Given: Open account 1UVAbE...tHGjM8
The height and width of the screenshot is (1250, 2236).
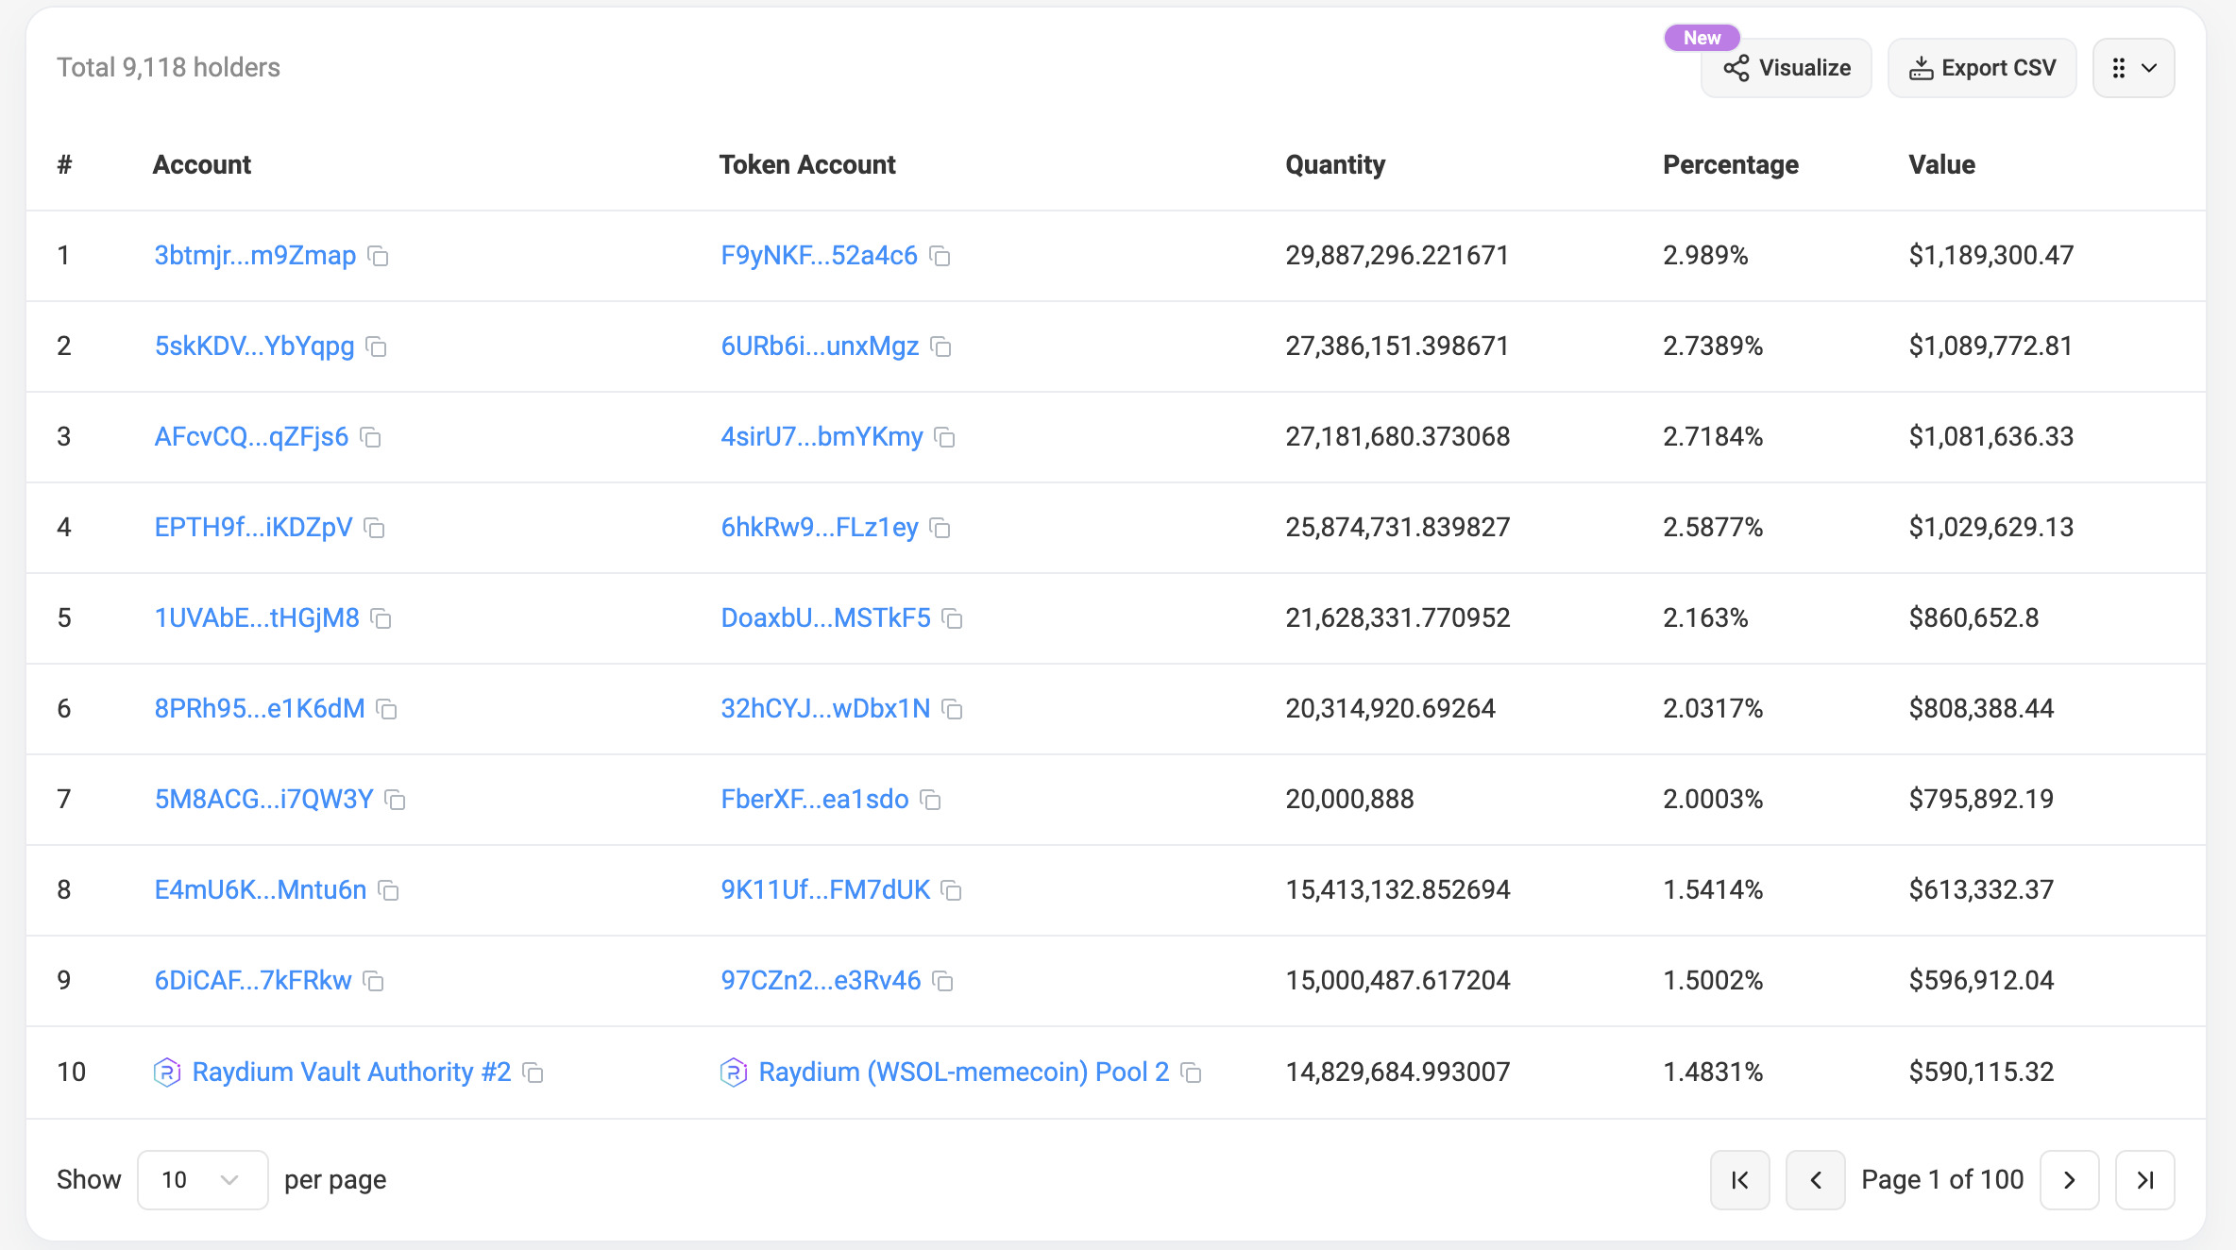Looking at the screenshot, I should (x=257, y=617).
